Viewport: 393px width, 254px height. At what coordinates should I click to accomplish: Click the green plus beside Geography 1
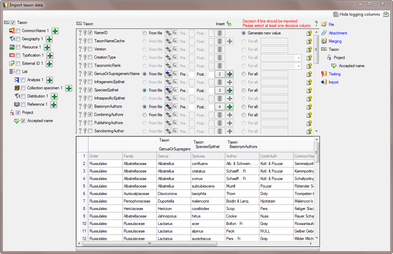[x=49, y=39]
